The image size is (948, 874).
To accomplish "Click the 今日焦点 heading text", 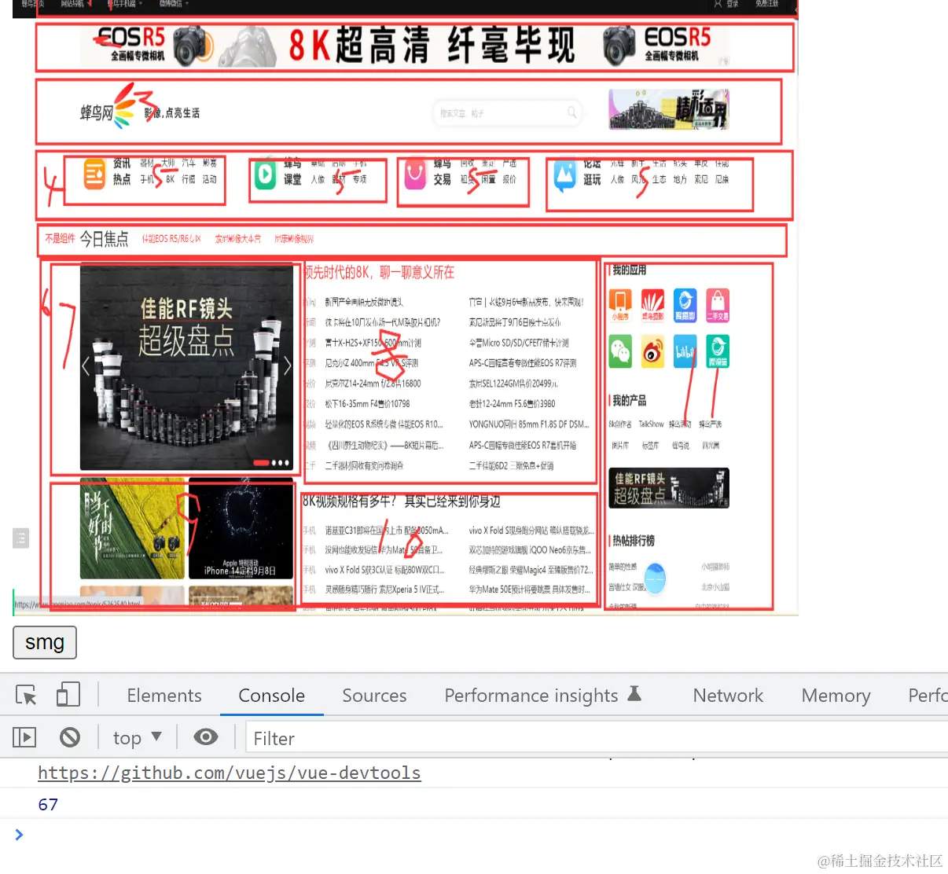I will tap(104, 239).
